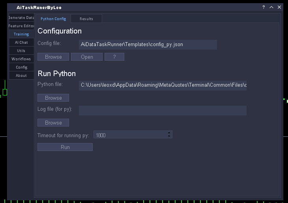Open the AI Chat section
This screenshot has width=288, height=203.
point(21,43)
